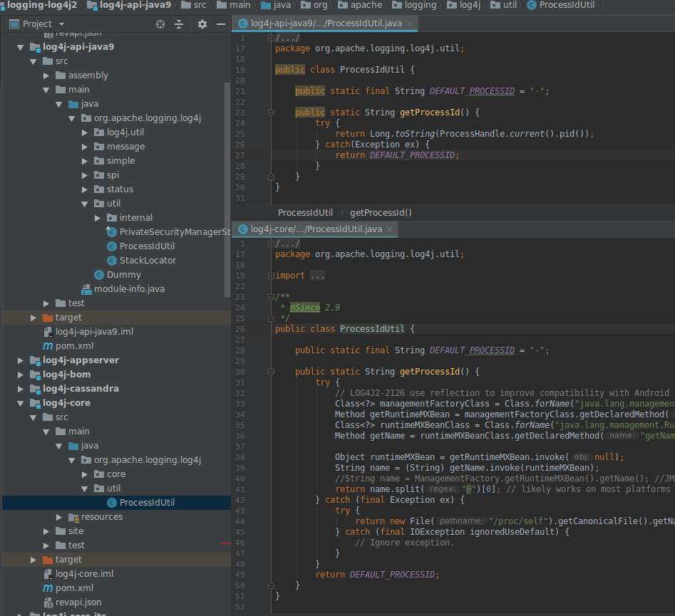Viewport: 675px width, 616px height.
Task: Click logging-log4j2 breadcrumb in navigation bar
Action: click(38, 5)
